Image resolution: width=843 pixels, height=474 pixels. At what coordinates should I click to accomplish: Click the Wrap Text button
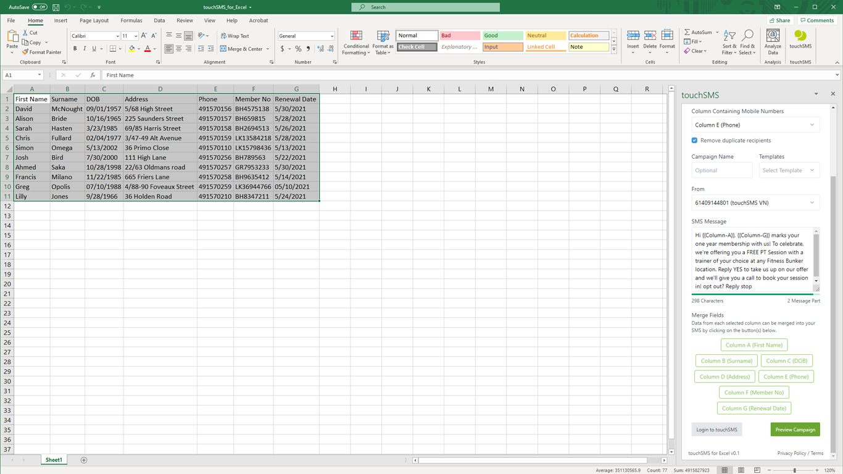[235, 36]
